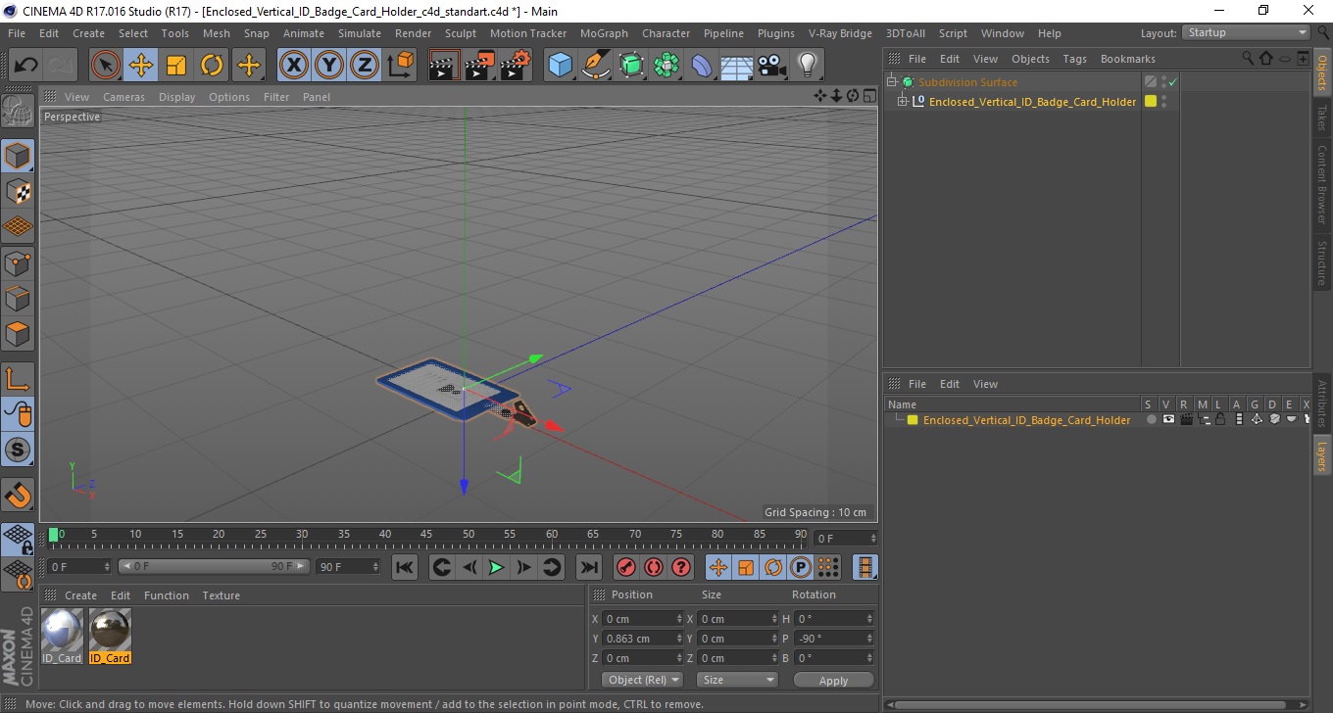Click the Layers panel File menu
1333x713 pixels.
917,384
